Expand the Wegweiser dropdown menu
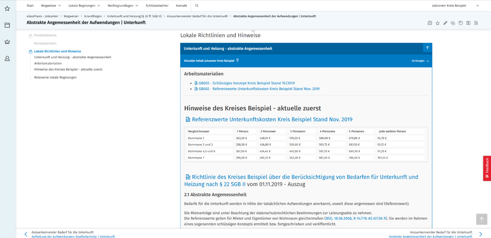The image size is (491, 238). coord(51,6)
